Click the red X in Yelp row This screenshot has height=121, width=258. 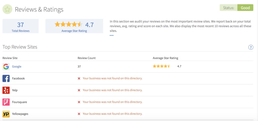[x=79, y=90]
